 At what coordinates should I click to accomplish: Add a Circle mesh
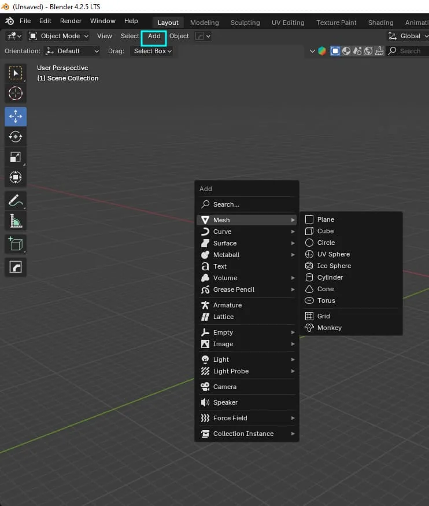click(x=351, y=243)
